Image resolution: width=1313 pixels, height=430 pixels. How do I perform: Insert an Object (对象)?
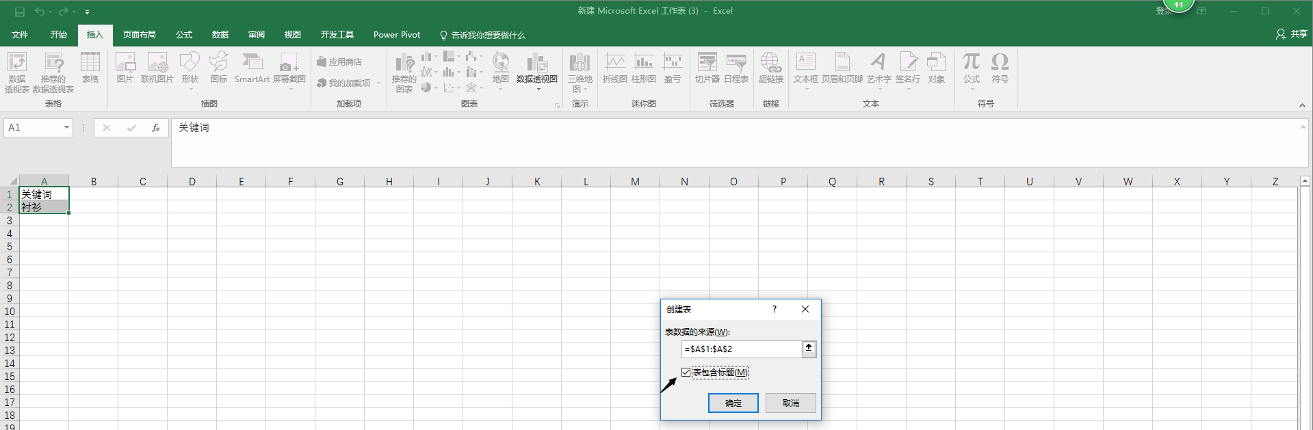[x=936, y=68]
